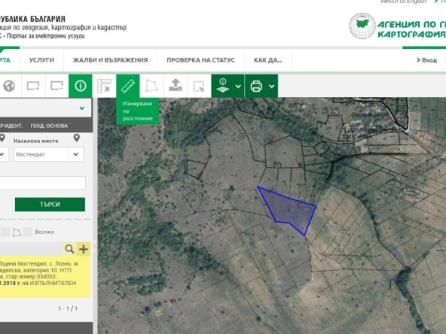
Task: Click the magnifier icon in results bar
Action: 69,249
